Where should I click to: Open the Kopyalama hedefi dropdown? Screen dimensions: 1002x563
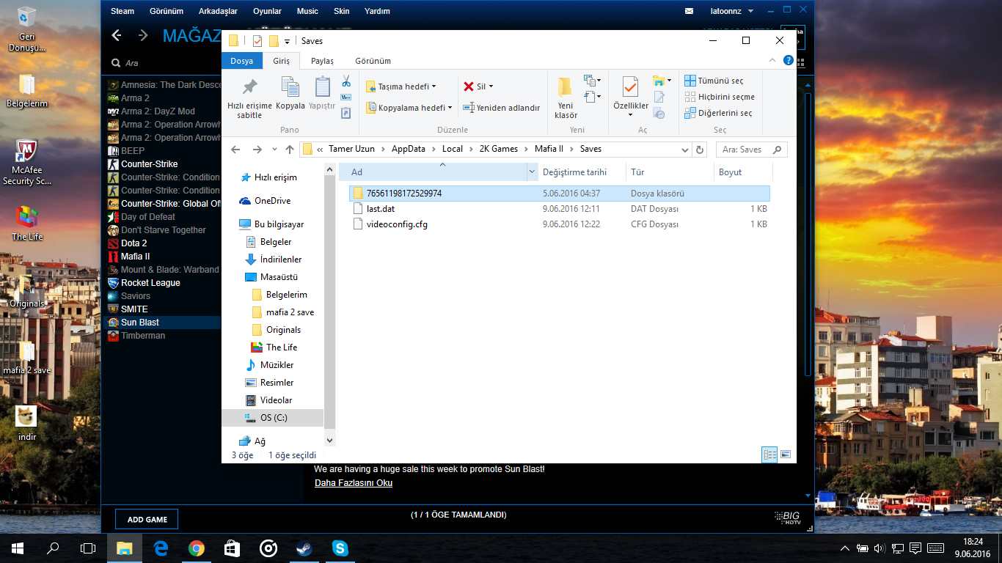[x=409, y=108]
